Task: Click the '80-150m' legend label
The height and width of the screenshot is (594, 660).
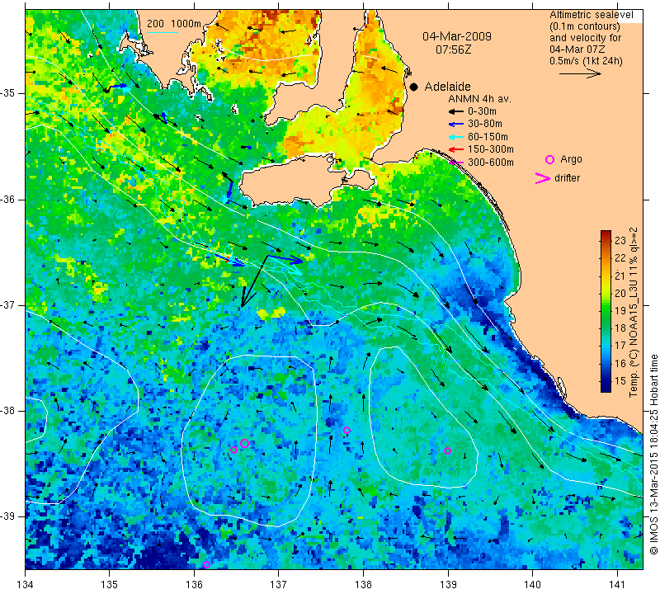Action: pos(488,137)
